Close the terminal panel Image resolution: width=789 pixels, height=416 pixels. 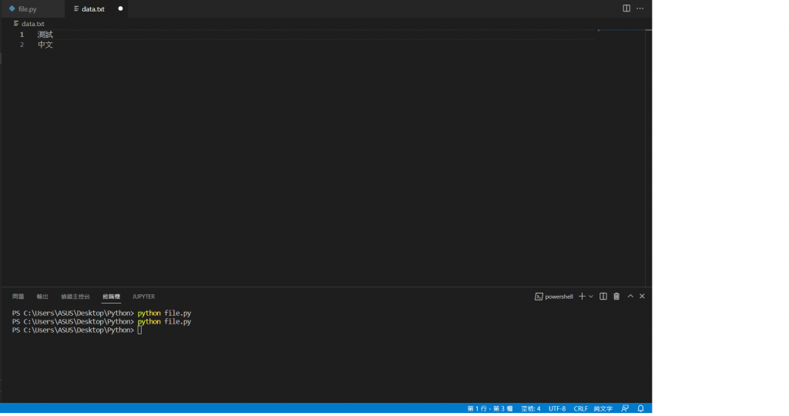642,297
